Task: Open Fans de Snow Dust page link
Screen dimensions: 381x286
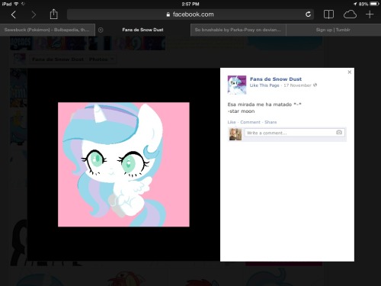Action: click(276, 79)
